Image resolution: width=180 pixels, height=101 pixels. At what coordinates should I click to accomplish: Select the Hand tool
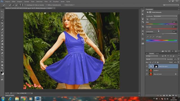(2, 65)
